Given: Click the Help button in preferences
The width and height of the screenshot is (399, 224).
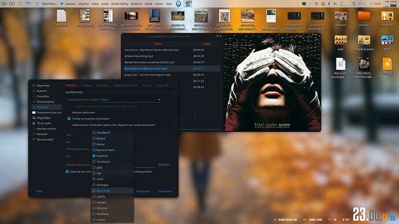Looking at the screenshot, I should point(39,191).
